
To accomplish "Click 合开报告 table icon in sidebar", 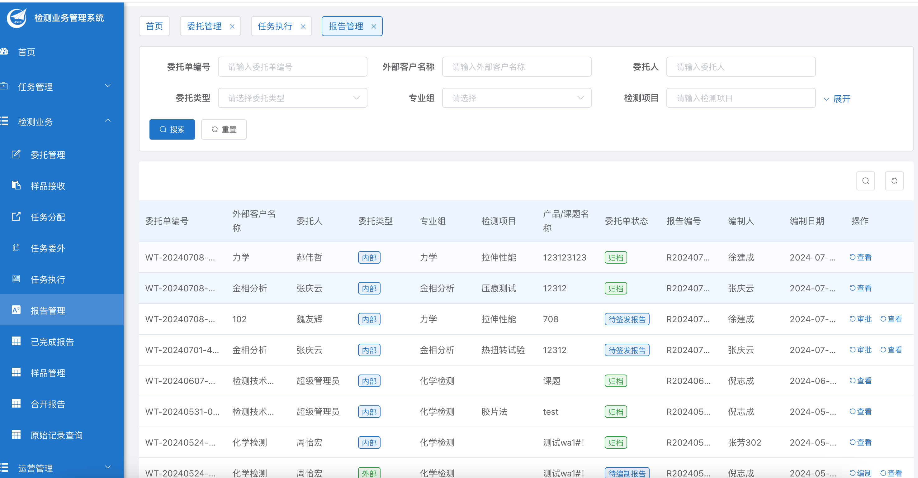I will tap(16, 404).
